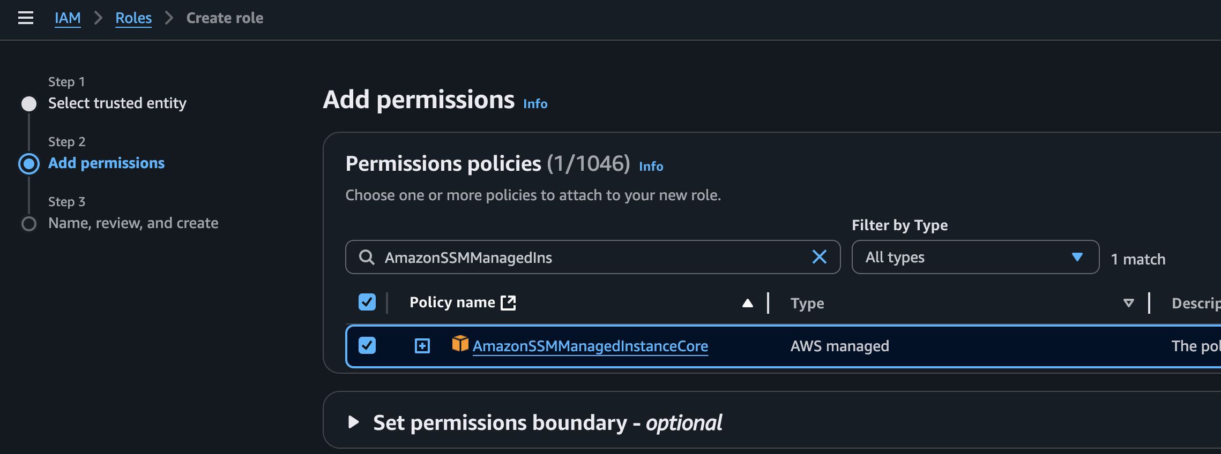This screenshot has width=1221, height=454.
Task: Sort ascending by Policy name arrow
Action: (747, 304)
